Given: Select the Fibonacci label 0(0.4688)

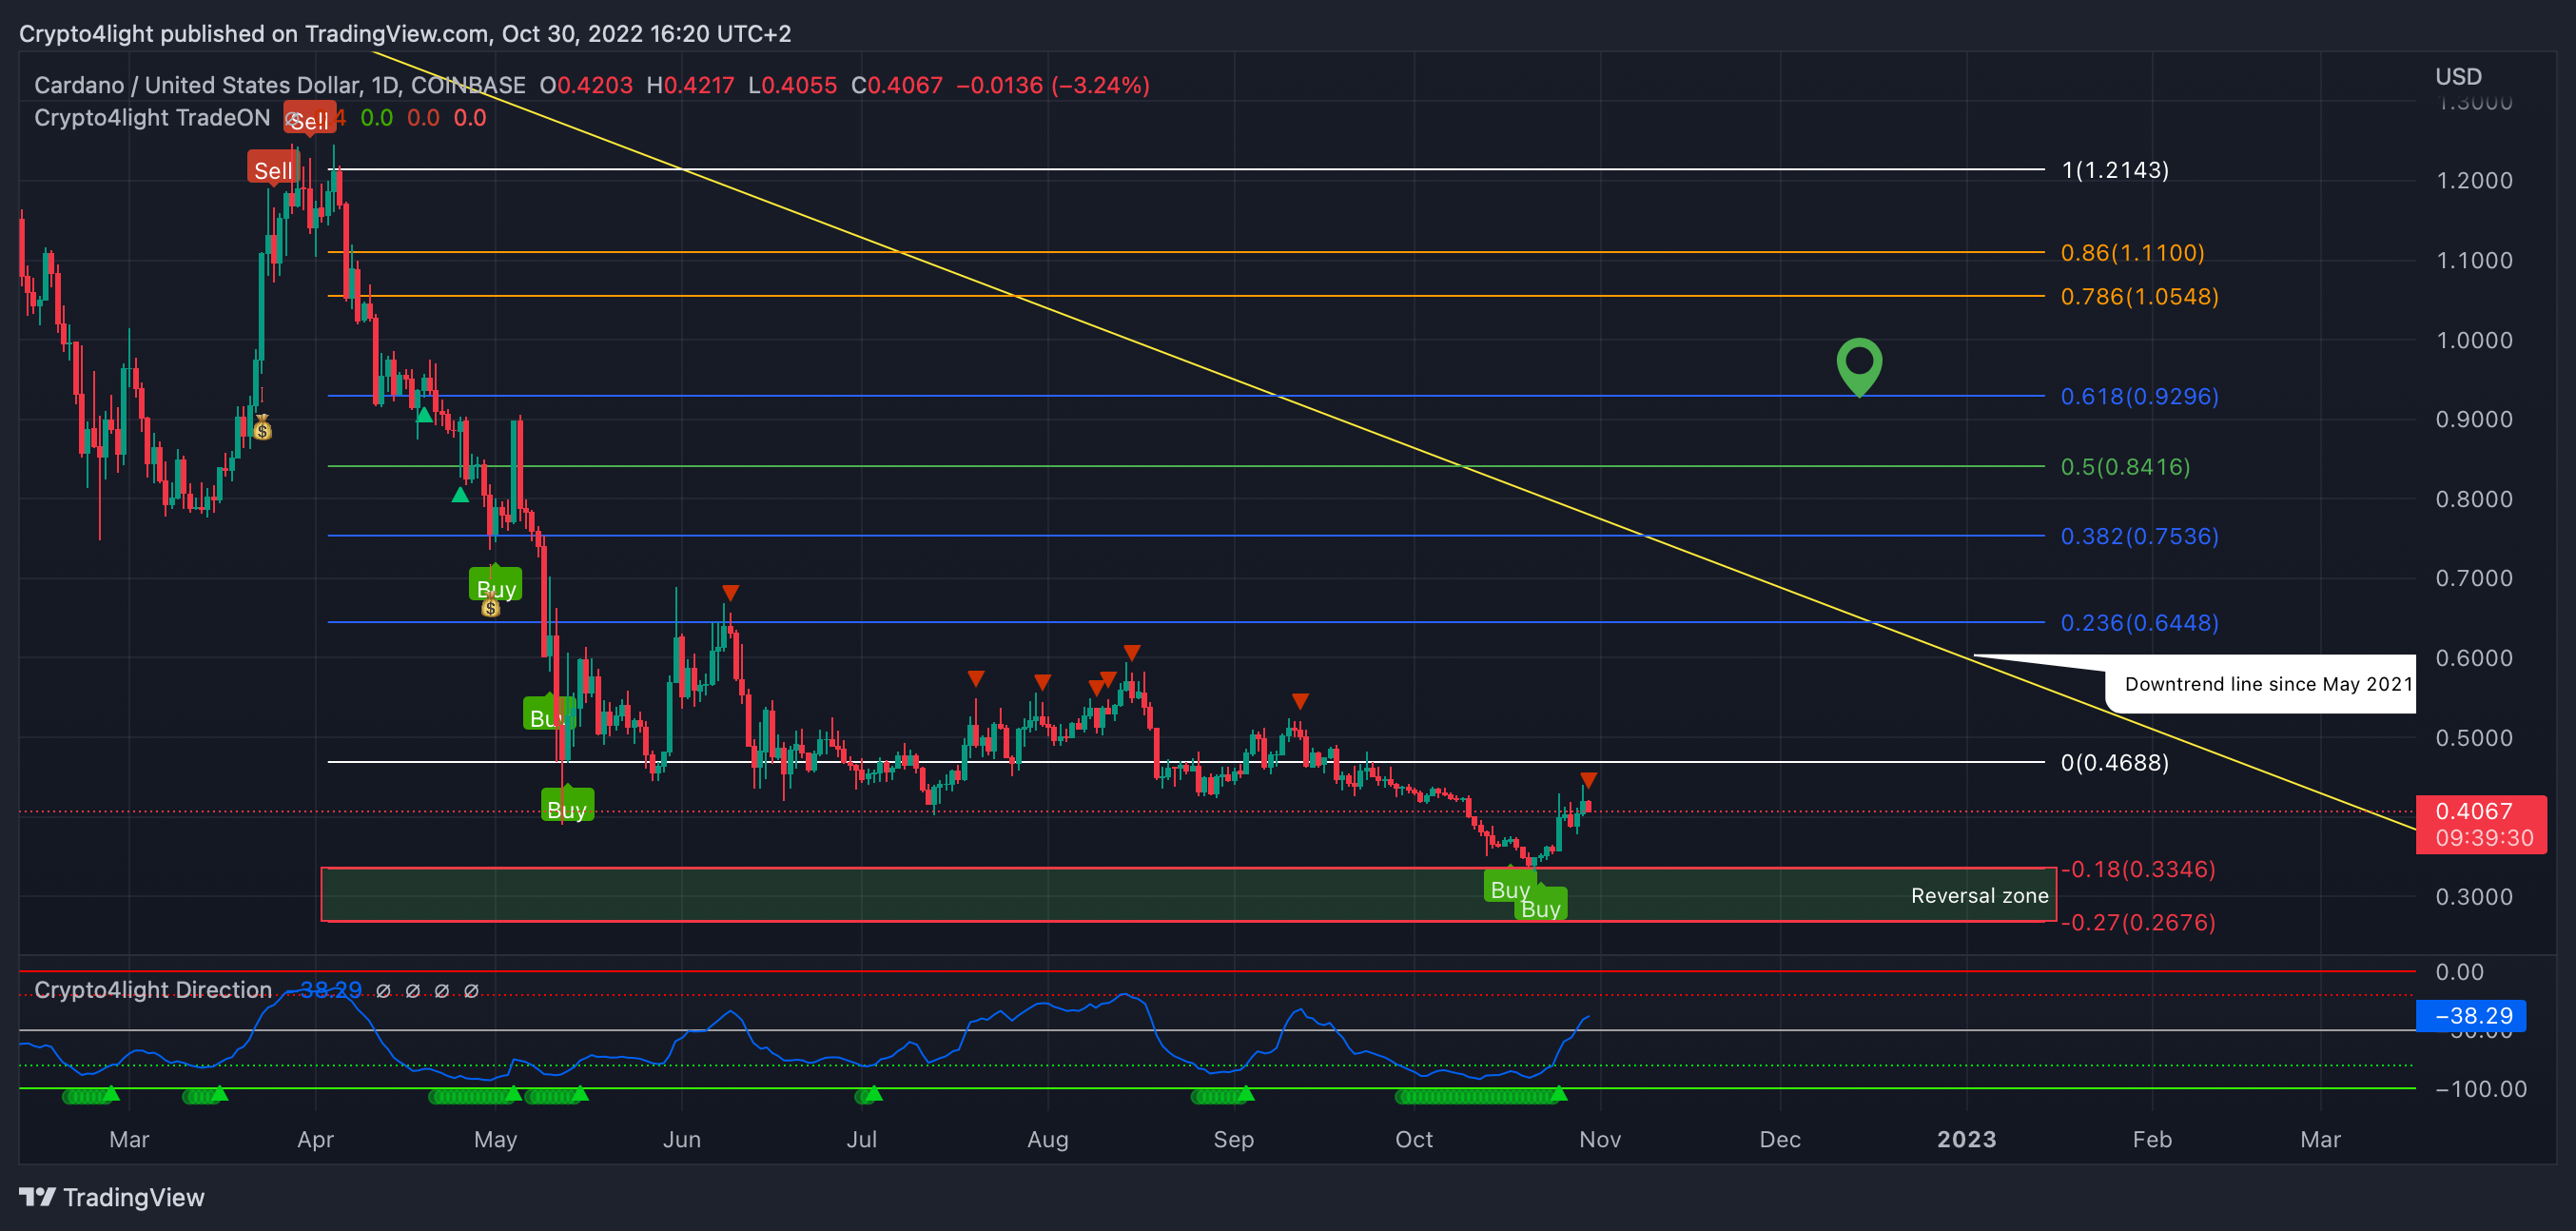Looking at the screenshot, I should (2115, 763).
